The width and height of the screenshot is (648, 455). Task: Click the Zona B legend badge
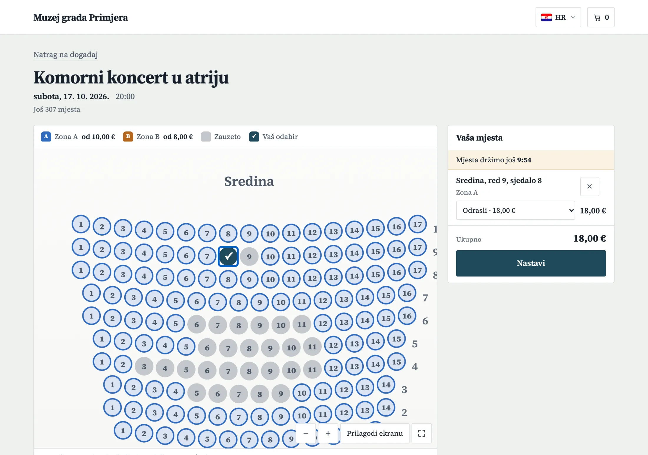128,136
